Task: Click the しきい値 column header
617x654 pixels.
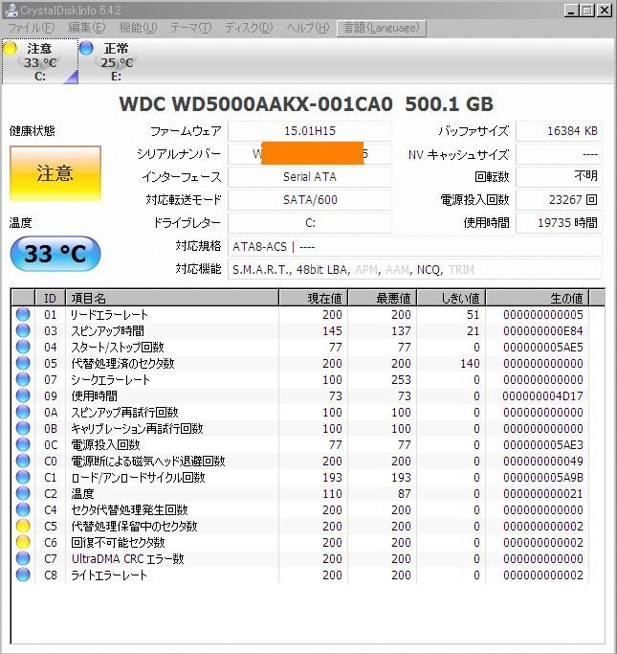Action: tap(452, 298)
